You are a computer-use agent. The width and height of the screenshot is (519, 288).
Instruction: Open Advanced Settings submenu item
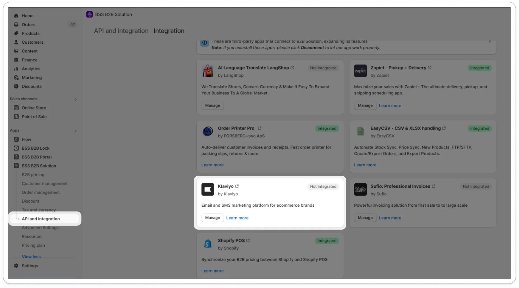[40, 228]
